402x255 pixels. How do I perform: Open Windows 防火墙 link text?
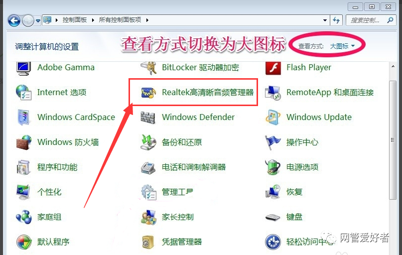[x=68, y=142]
